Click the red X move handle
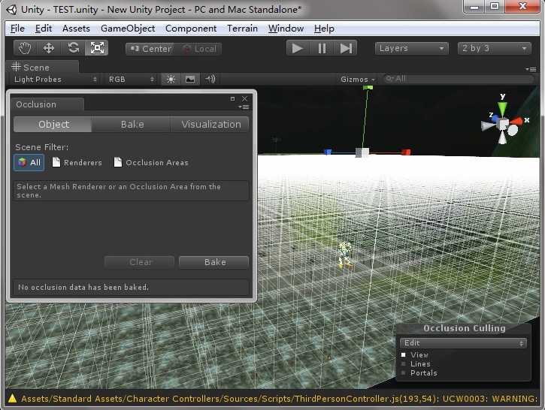This screenshot has width=545, height=410. [x=406, y=152]
